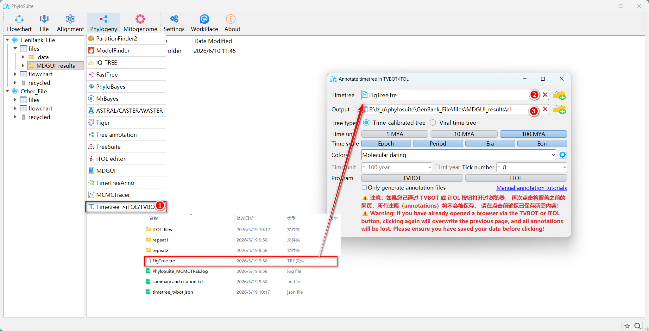Collapse the Other_File tree node
649x331 pixels.
[7, 91]
